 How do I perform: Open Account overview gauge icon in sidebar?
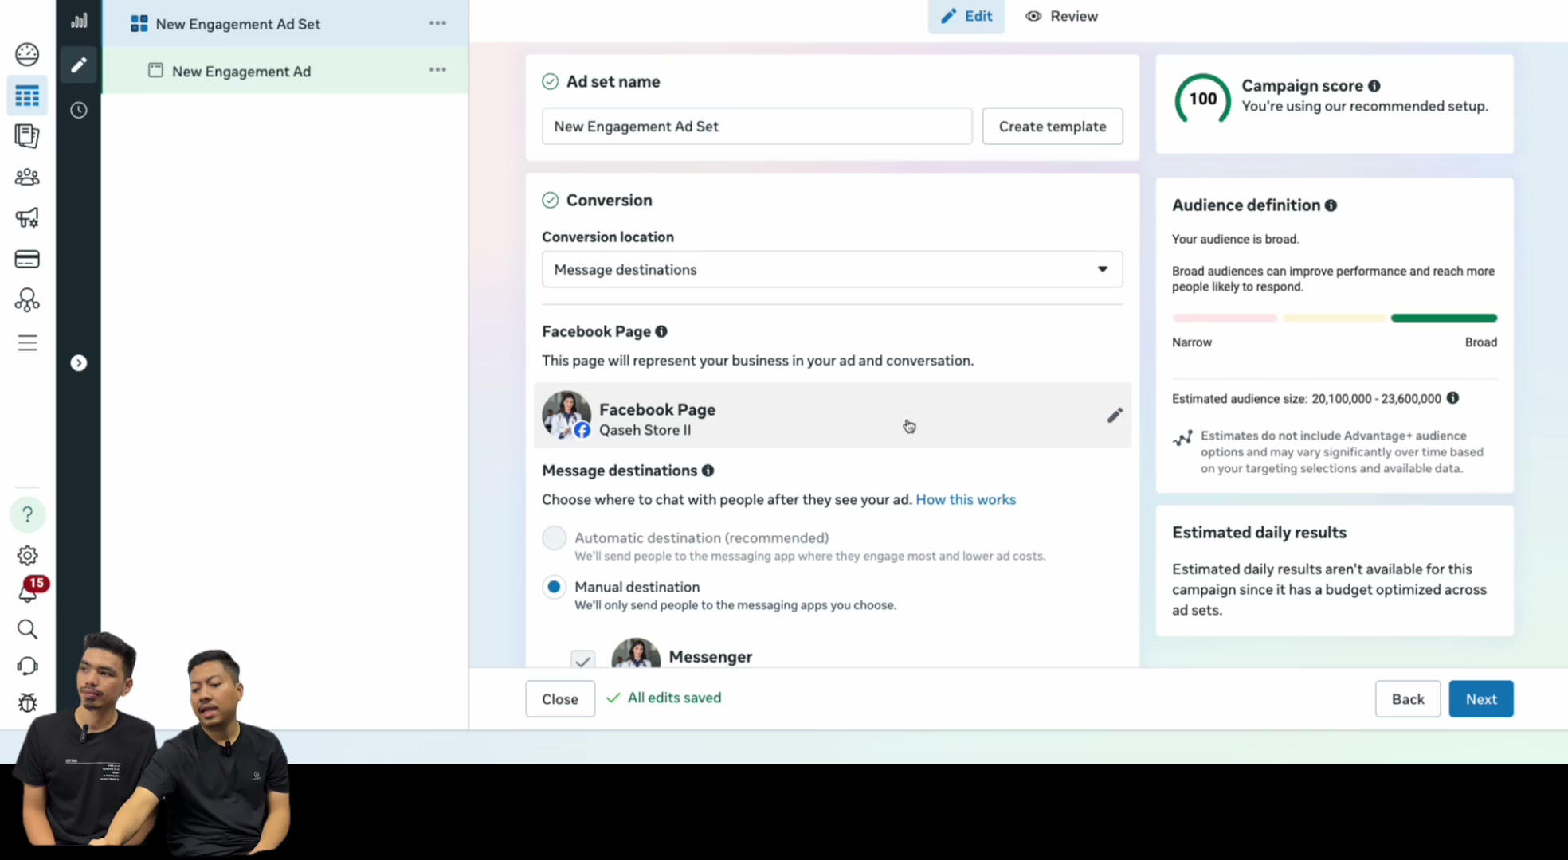click(x=27, y=54)
